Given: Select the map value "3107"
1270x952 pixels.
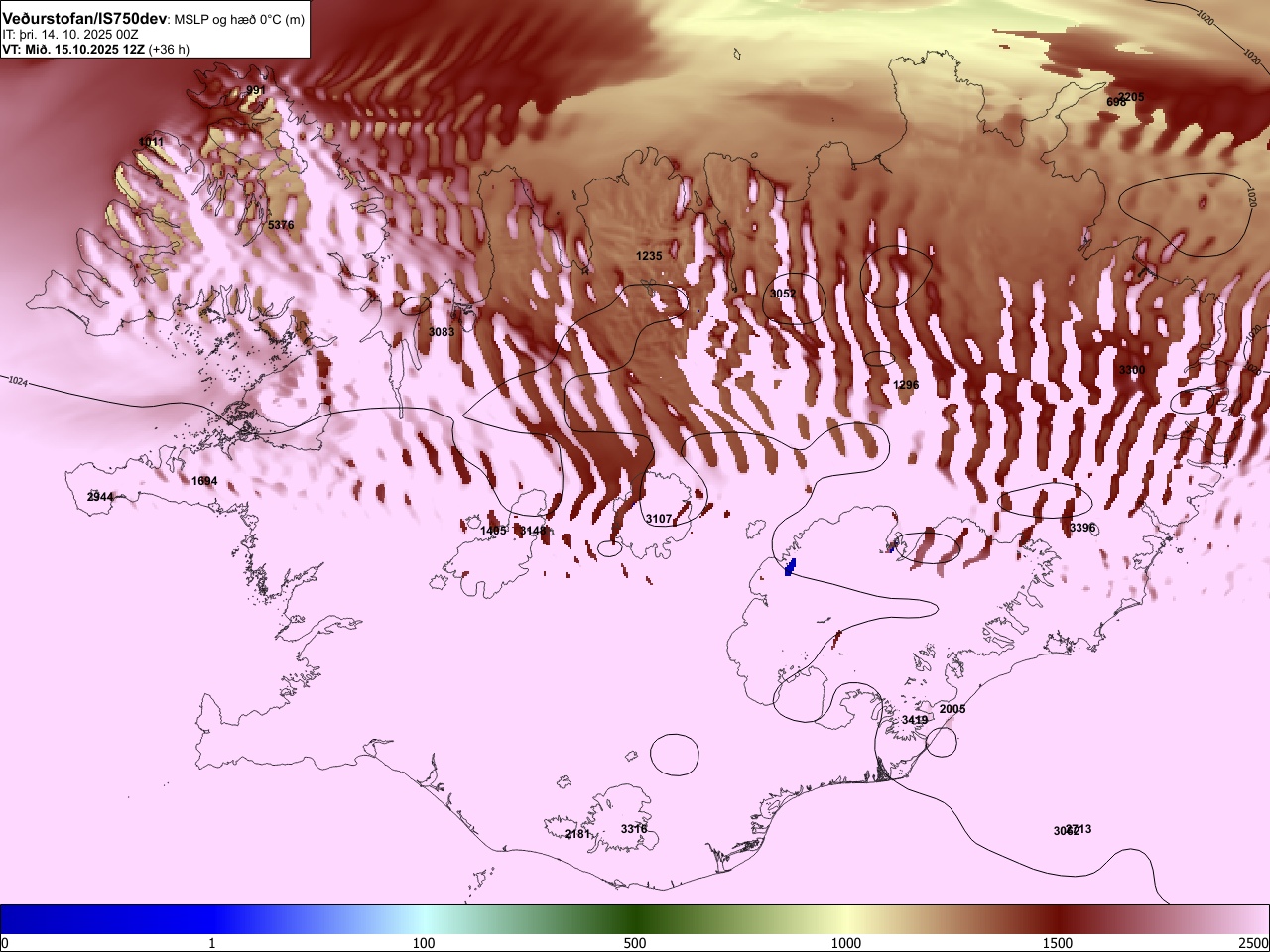Looking at the screenshot, I should 659,519.
